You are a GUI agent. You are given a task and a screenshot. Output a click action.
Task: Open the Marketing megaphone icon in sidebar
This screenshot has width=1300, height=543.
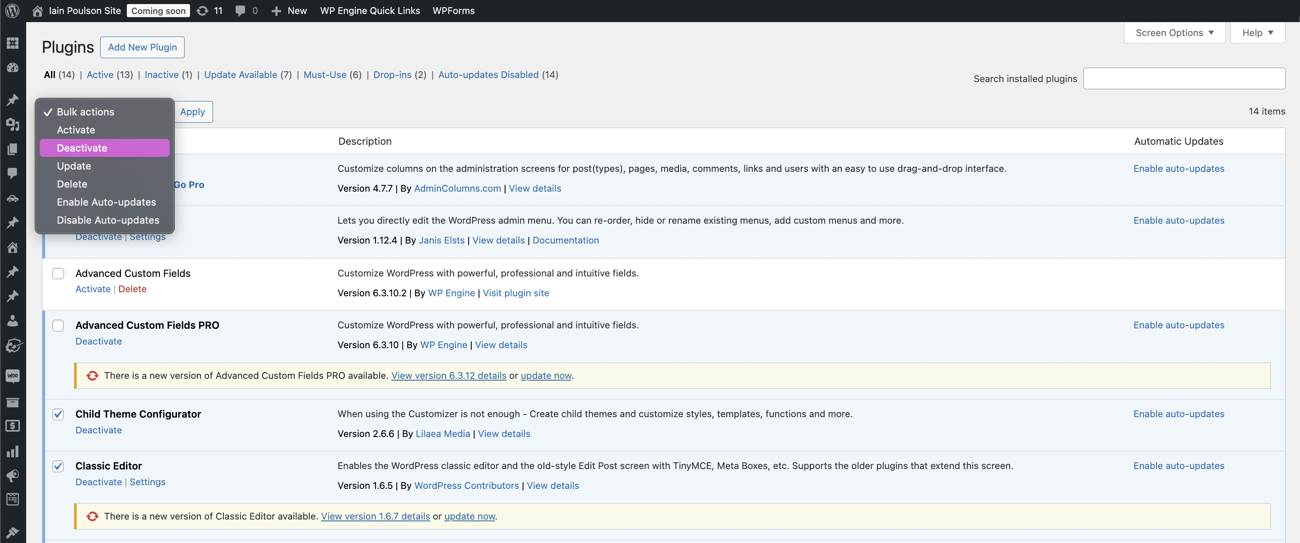(13, 475)
